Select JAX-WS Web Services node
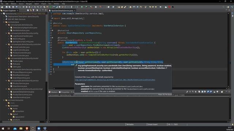The image size is (234, 131). 16,19
